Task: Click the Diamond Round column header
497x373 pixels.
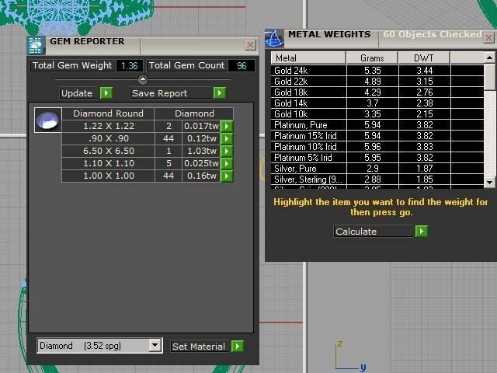Action: (108, 113)
